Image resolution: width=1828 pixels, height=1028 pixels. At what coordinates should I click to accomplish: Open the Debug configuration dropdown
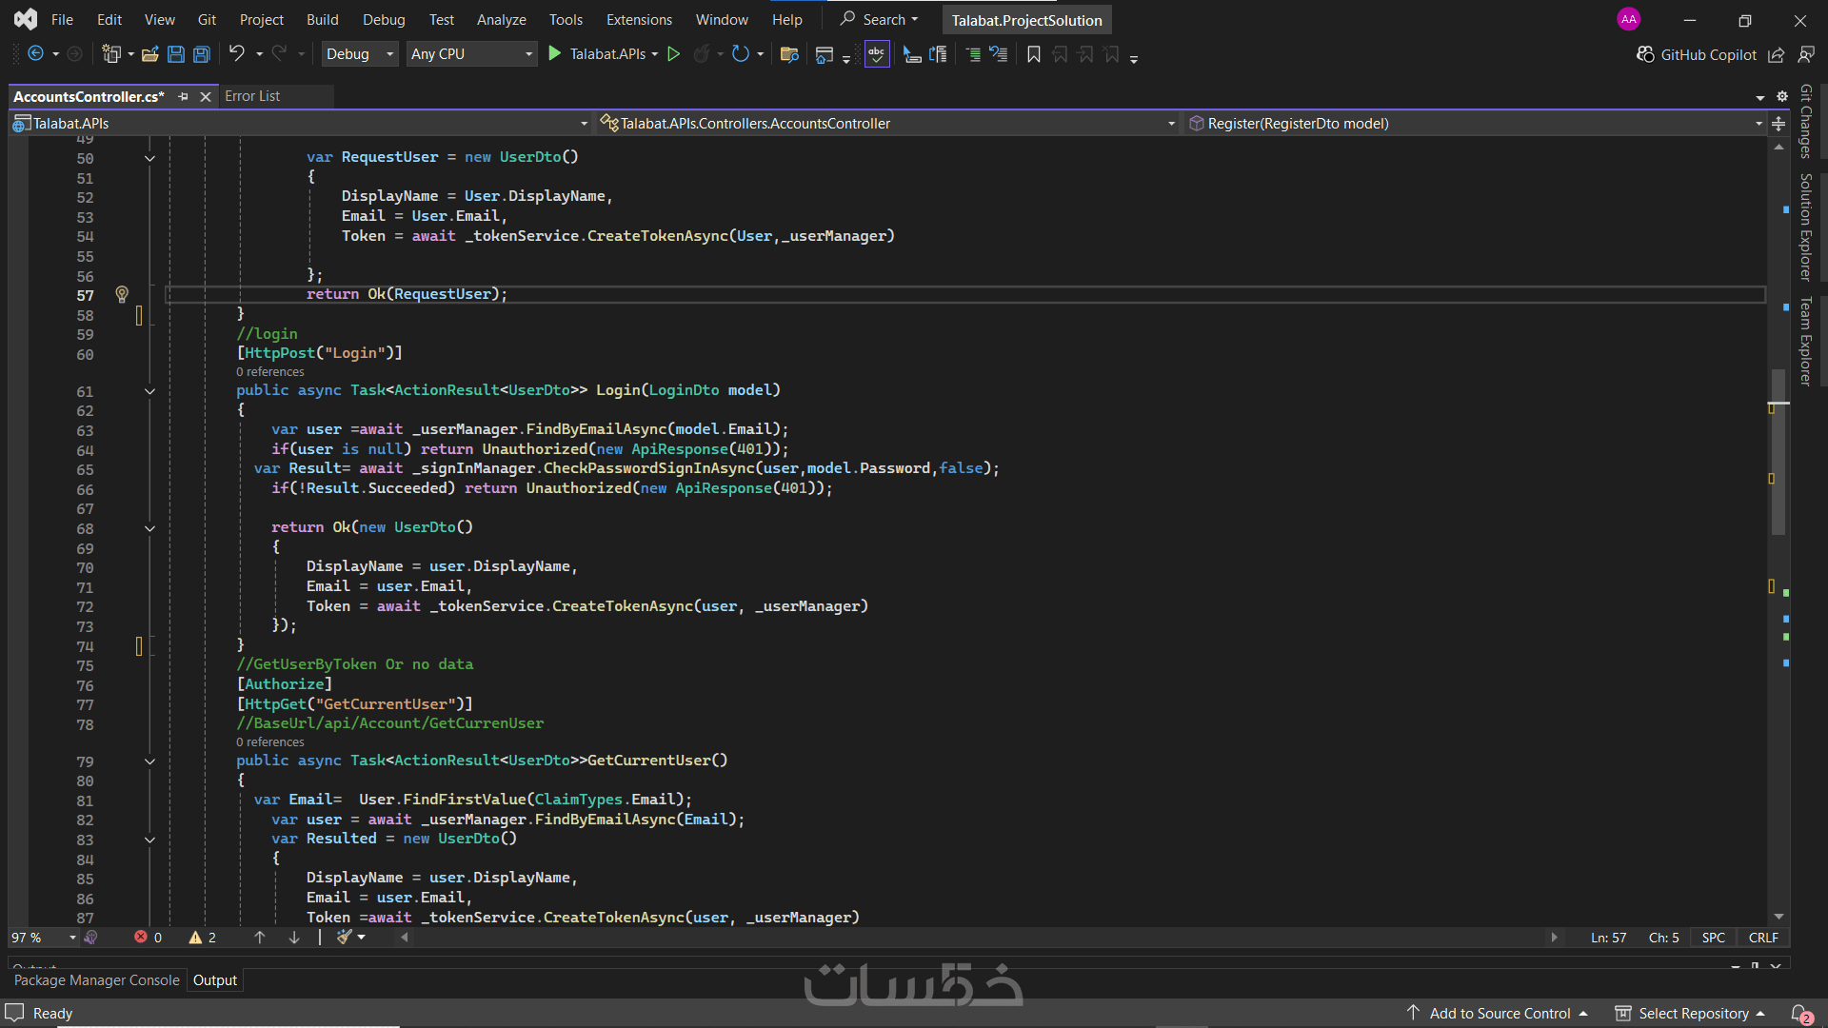click(360, 54)
